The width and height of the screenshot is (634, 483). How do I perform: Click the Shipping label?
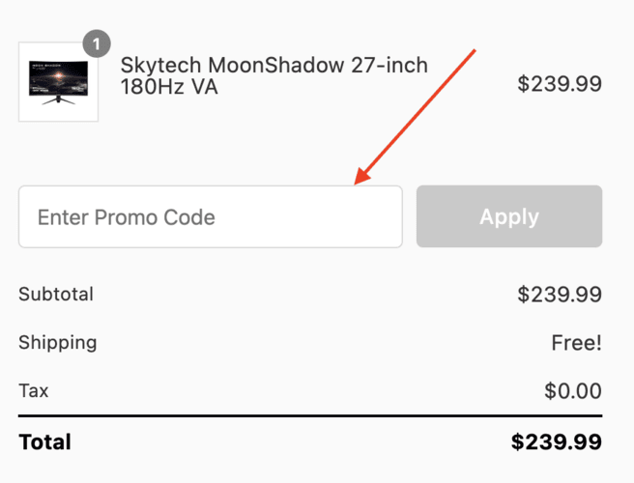click(x=58, y=342)
